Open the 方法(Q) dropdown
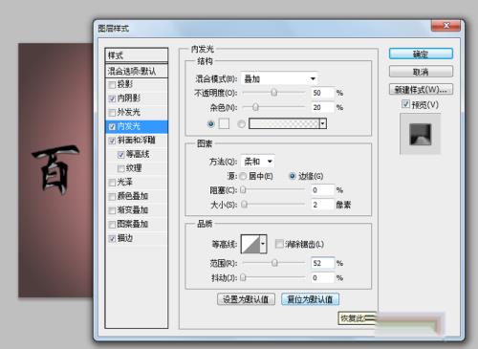The width and height of the screenshot is (478, 349). click(x=257, y=162)
